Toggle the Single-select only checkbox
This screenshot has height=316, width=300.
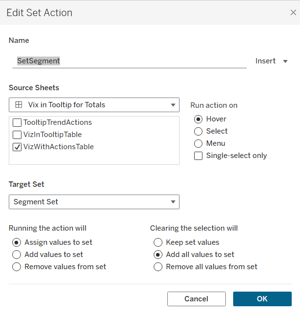(x=199, y=156)
